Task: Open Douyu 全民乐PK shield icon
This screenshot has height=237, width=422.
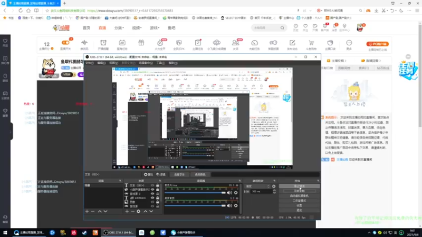Action: 179,43
